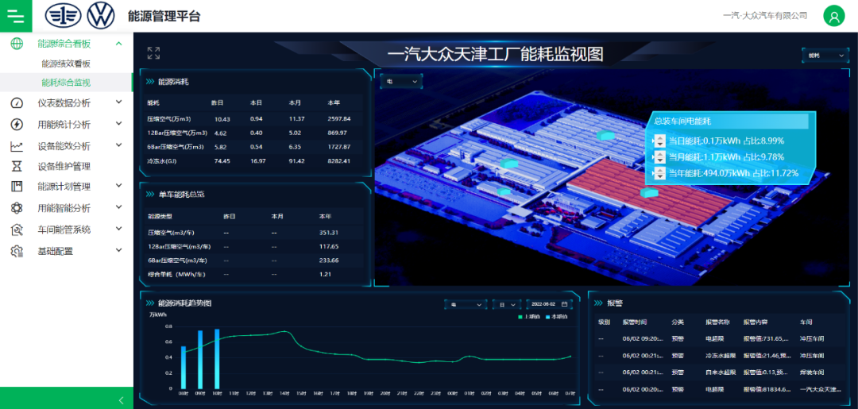The width and height of the screenshot is (858, 409).
Task: Click gauge icon beside 仪表数据分析
Action: pos(17,102)
